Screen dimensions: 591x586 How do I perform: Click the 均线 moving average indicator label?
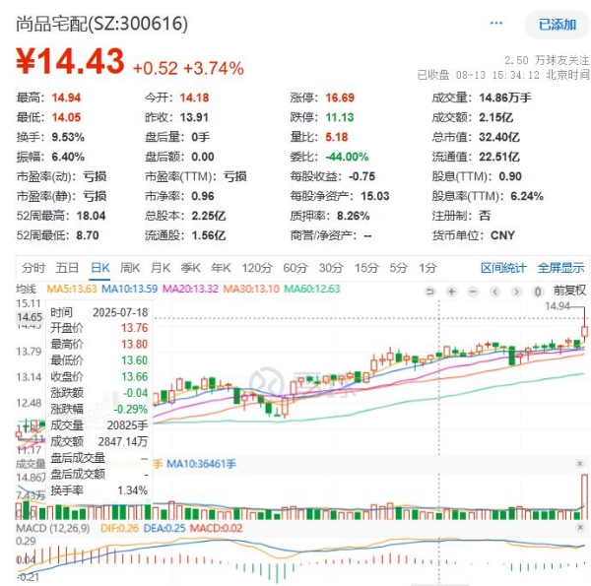pos(26,289)
